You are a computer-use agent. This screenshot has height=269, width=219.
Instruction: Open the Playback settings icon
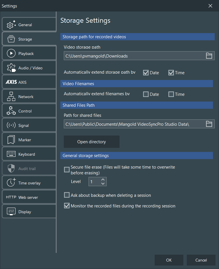point(11,53)
